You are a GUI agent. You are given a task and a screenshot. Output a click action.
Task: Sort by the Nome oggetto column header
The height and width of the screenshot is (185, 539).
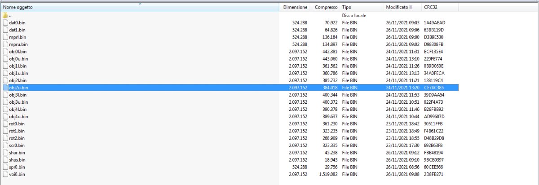point(141,8)
